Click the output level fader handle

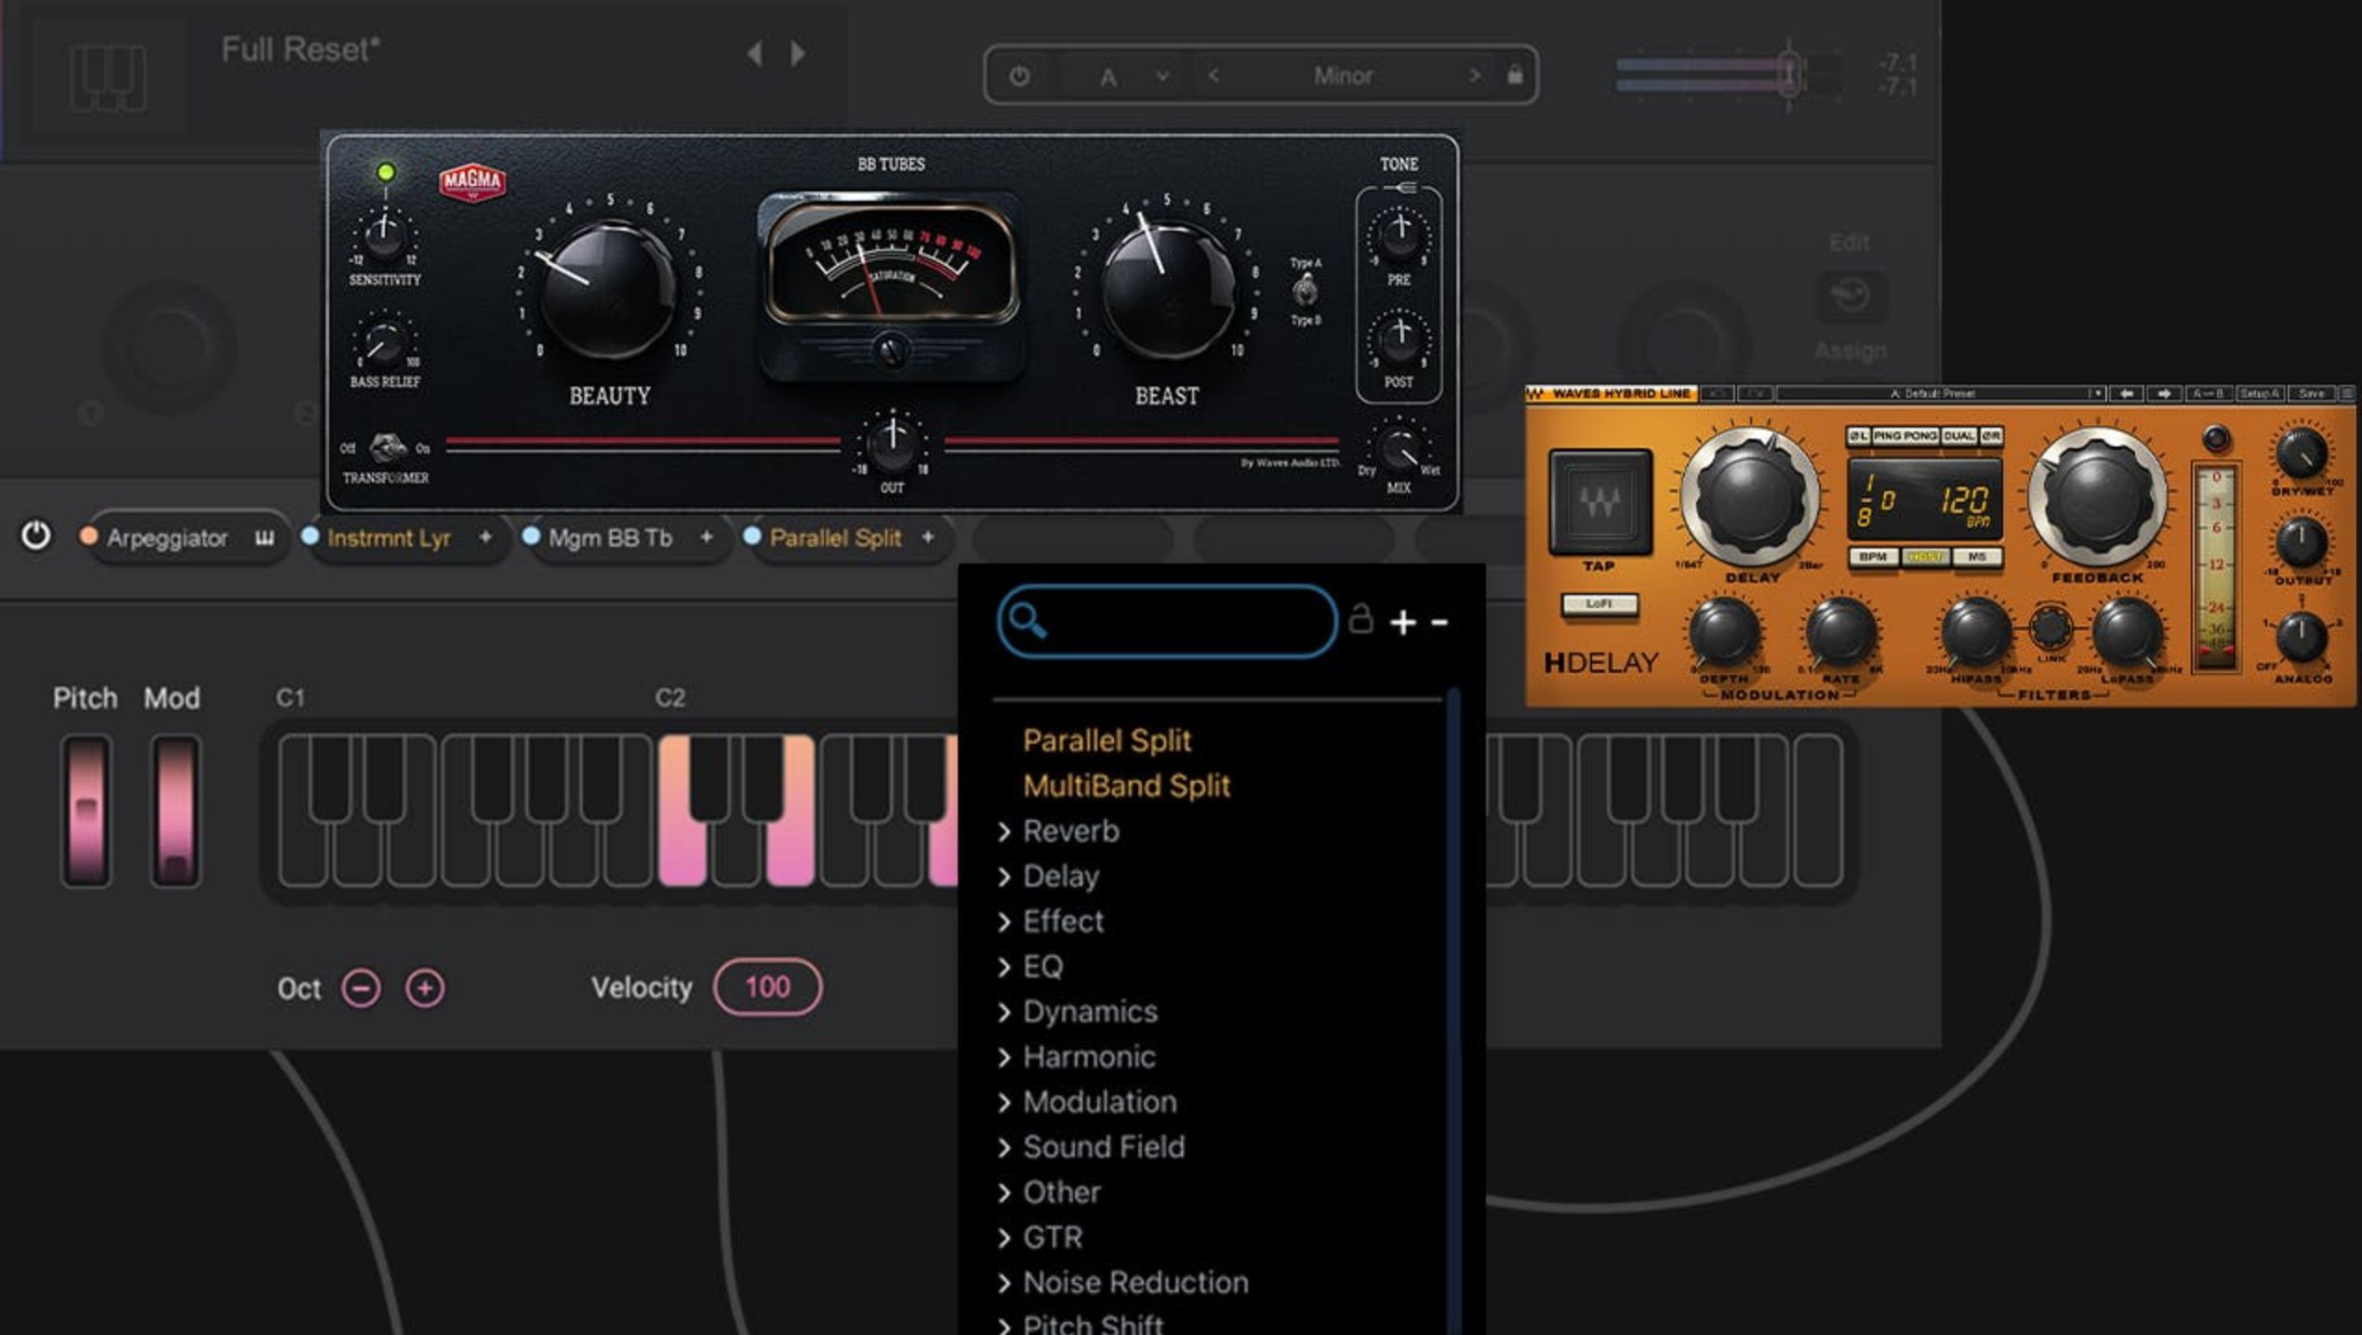pyautogui.click(x=1790, y=73)
